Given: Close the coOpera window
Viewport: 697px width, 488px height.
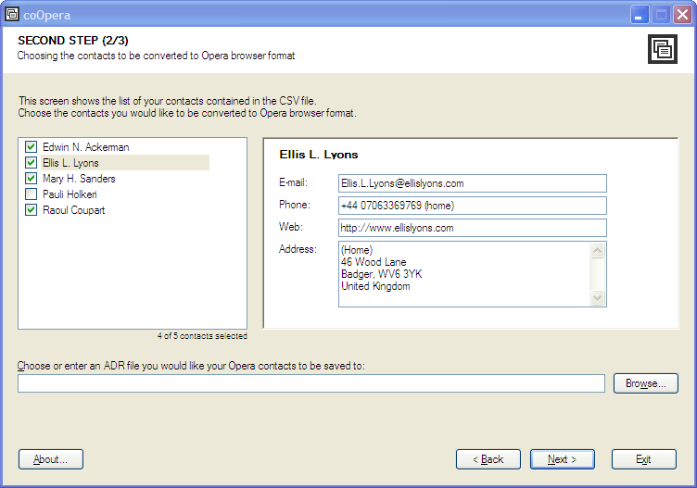Looking at the screenshot, I should [x=682, y=15].
